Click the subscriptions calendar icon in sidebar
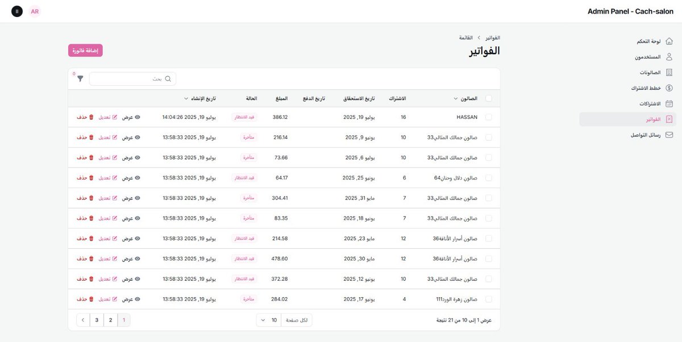 click(669, 104)
